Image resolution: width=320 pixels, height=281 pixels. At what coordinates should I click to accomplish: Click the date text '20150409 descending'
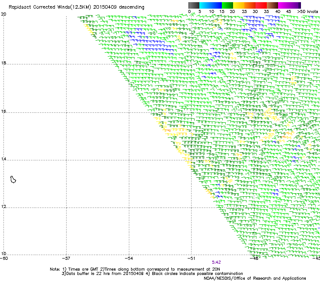pos(119,7)
